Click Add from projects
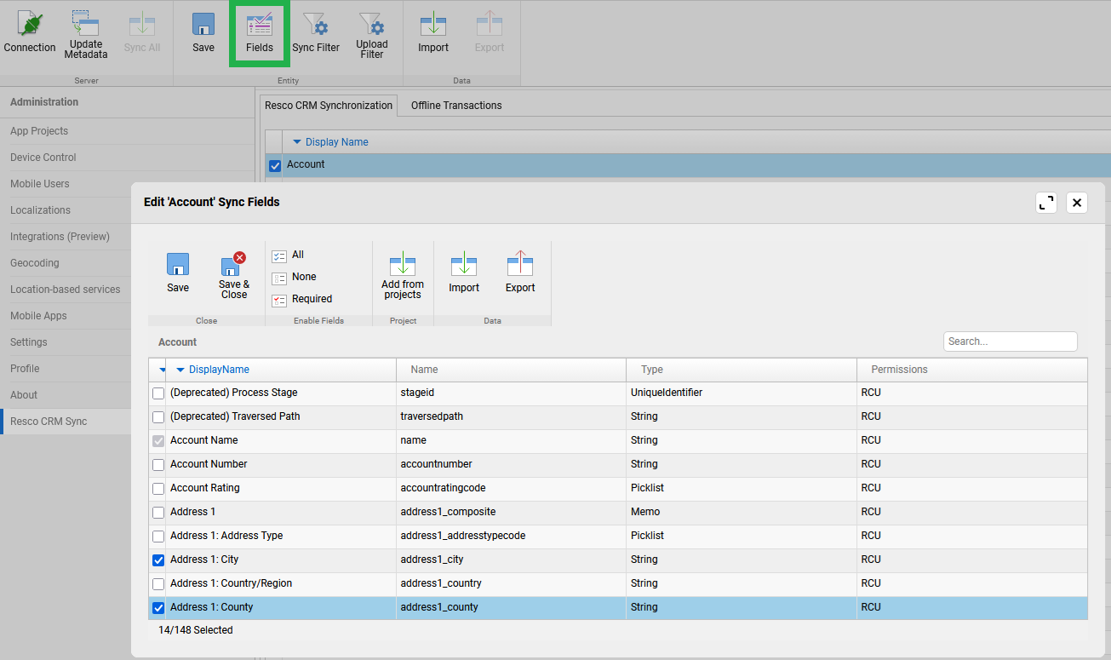This screenshot has width=1111, height=660. [403, 275]
